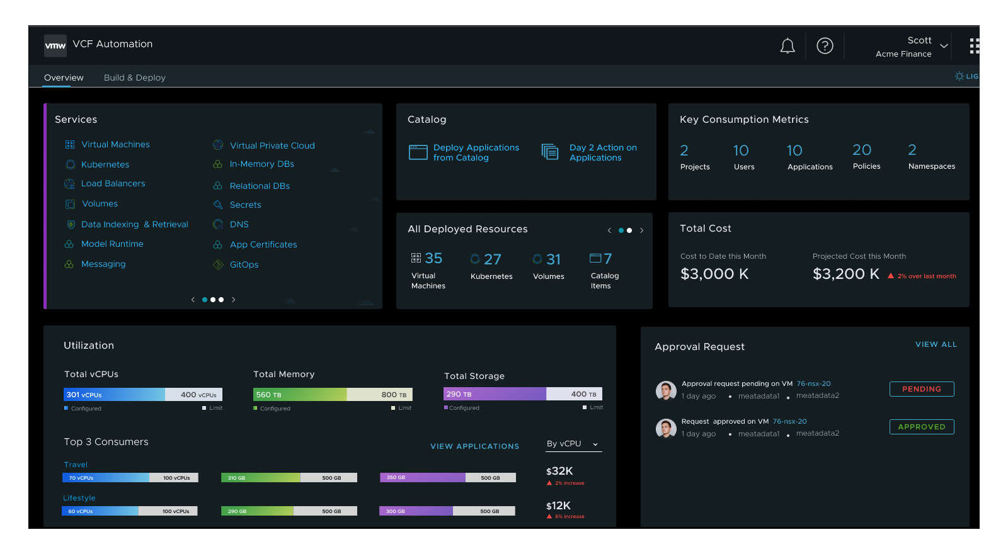Click the PENDING status button
Image resolution: width=1008 pixels, height=554 pixels.
click(x=922, y=389)
